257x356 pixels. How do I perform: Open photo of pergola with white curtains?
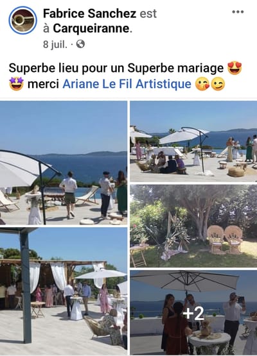pyautogui.click(x=64, y=291)
